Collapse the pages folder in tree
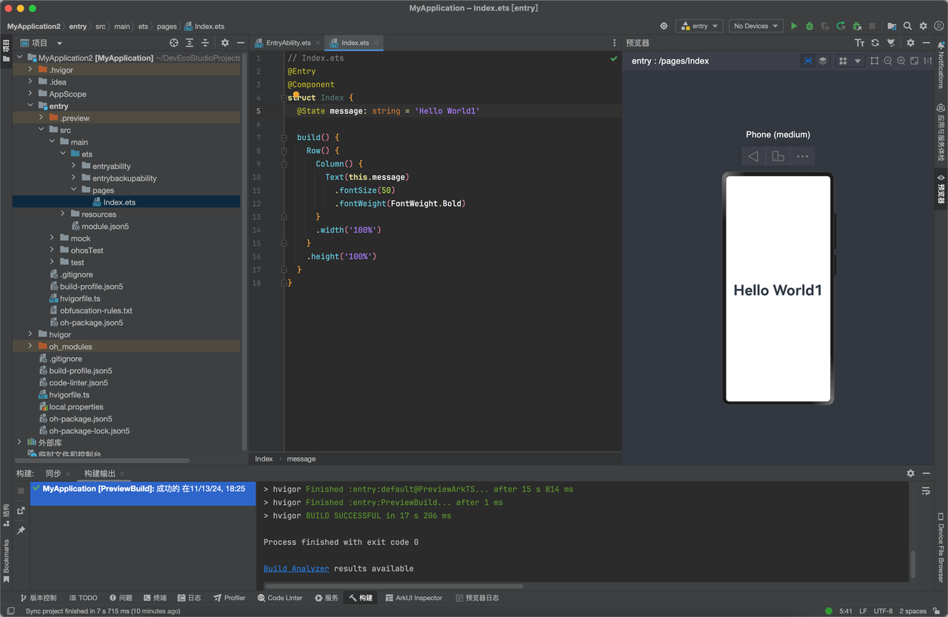 (x=74, y=190)
